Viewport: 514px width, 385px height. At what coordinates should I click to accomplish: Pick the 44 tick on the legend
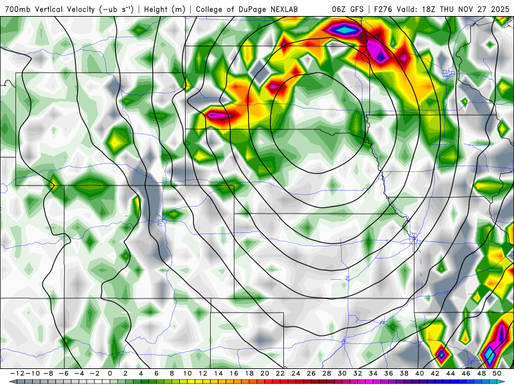pos(450,373)
